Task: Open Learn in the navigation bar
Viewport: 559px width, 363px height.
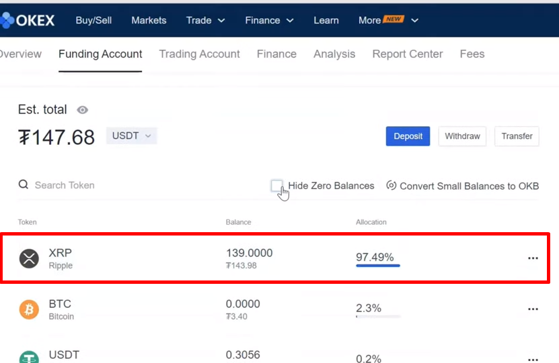Action: pyautogui.click(x=326, y=20)
